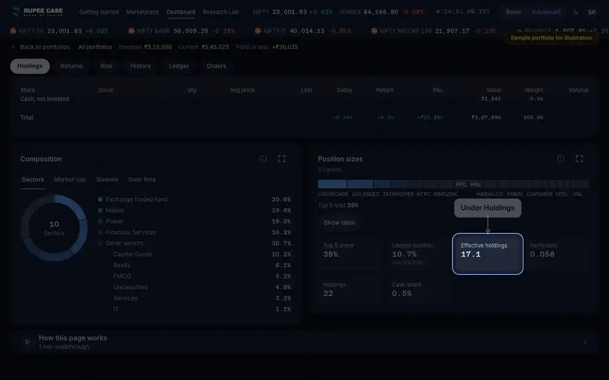Click the Cash, not invested row
Viewport: 609px width, 380px height.
[x=304, y=99]
